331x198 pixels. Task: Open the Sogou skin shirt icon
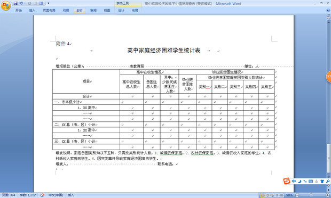322,181
